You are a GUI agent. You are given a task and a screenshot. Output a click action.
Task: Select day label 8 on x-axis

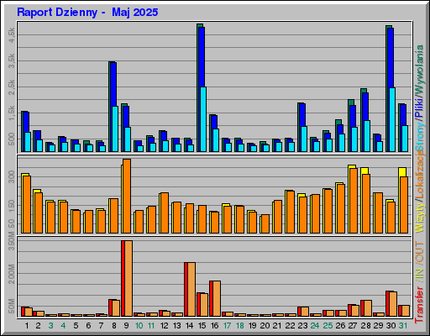[113, 326]
